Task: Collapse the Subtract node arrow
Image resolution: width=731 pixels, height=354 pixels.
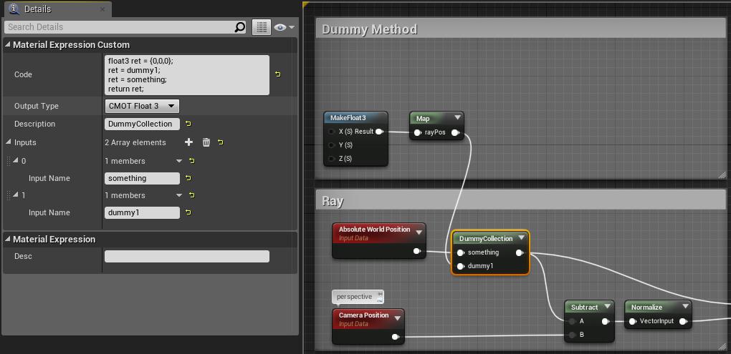Action: [x=608, y=307]
